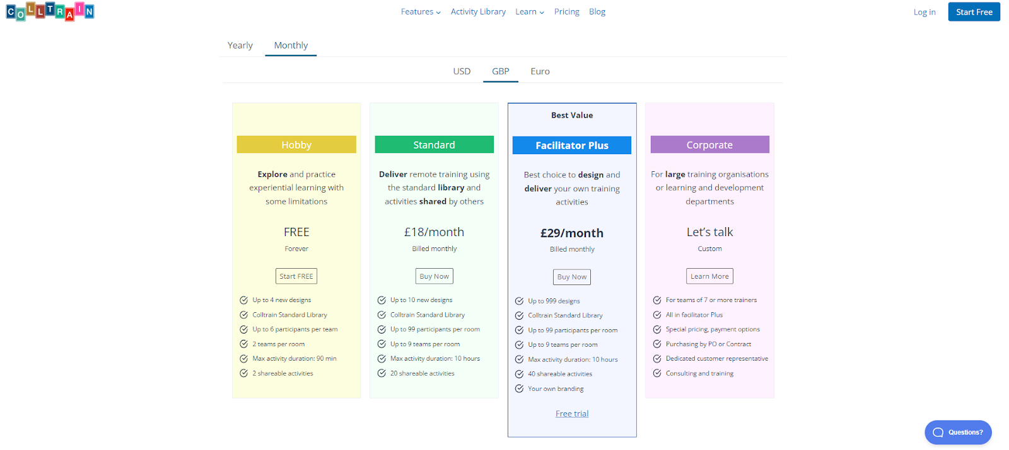Click check icon beside 'Up to 6 participants per team'
The image size is (1009, 450).
click(243, 329)
